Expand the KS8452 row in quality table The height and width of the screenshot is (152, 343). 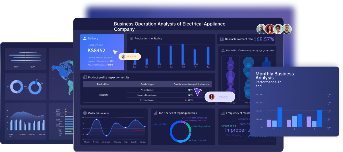coord(100,95)
